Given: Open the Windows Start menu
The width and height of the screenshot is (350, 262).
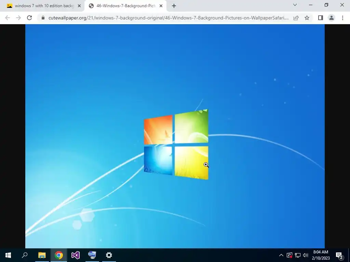Looking at the screenshot, I should pos(8,255).
